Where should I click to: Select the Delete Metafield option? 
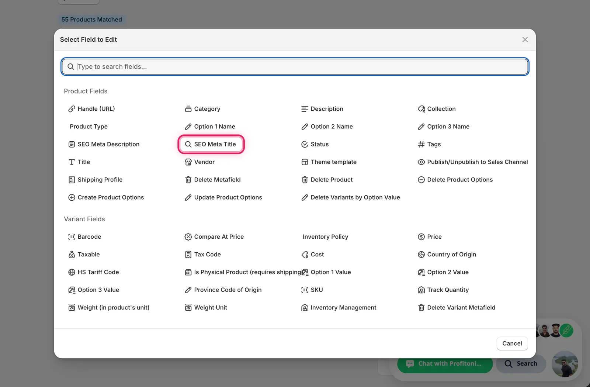click(x=213, y=180)
